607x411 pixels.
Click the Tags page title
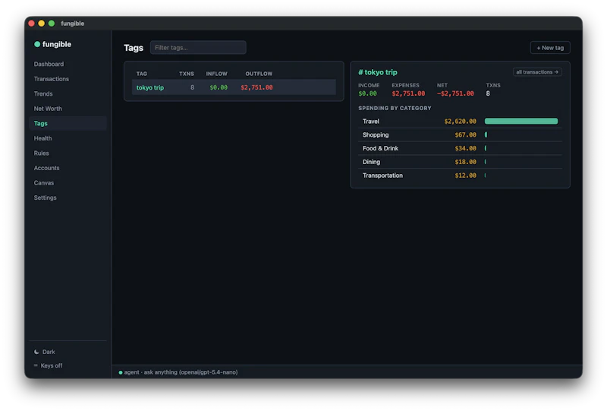pos(134,48)
